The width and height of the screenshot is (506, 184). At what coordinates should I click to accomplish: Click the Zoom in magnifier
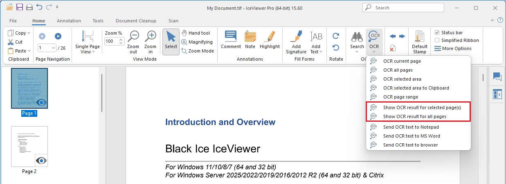point(151,42)
